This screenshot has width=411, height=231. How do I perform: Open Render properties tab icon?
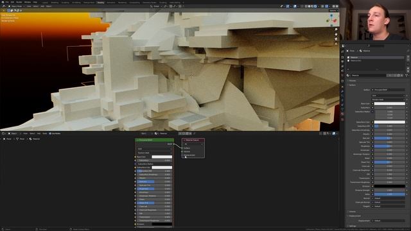click(x=342, y=57)
